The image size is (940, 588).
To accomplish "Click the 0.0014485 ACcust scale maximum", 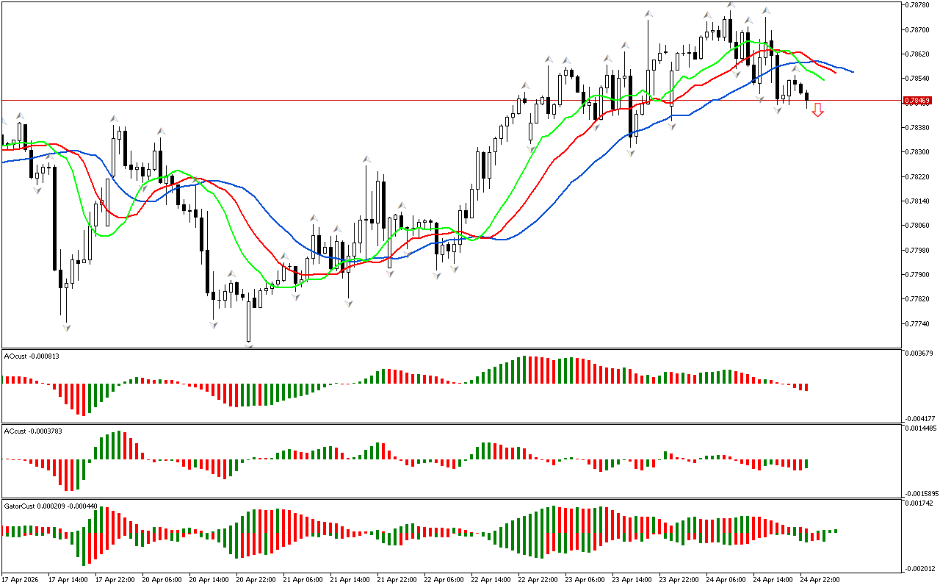I will (x=921, y=428).
